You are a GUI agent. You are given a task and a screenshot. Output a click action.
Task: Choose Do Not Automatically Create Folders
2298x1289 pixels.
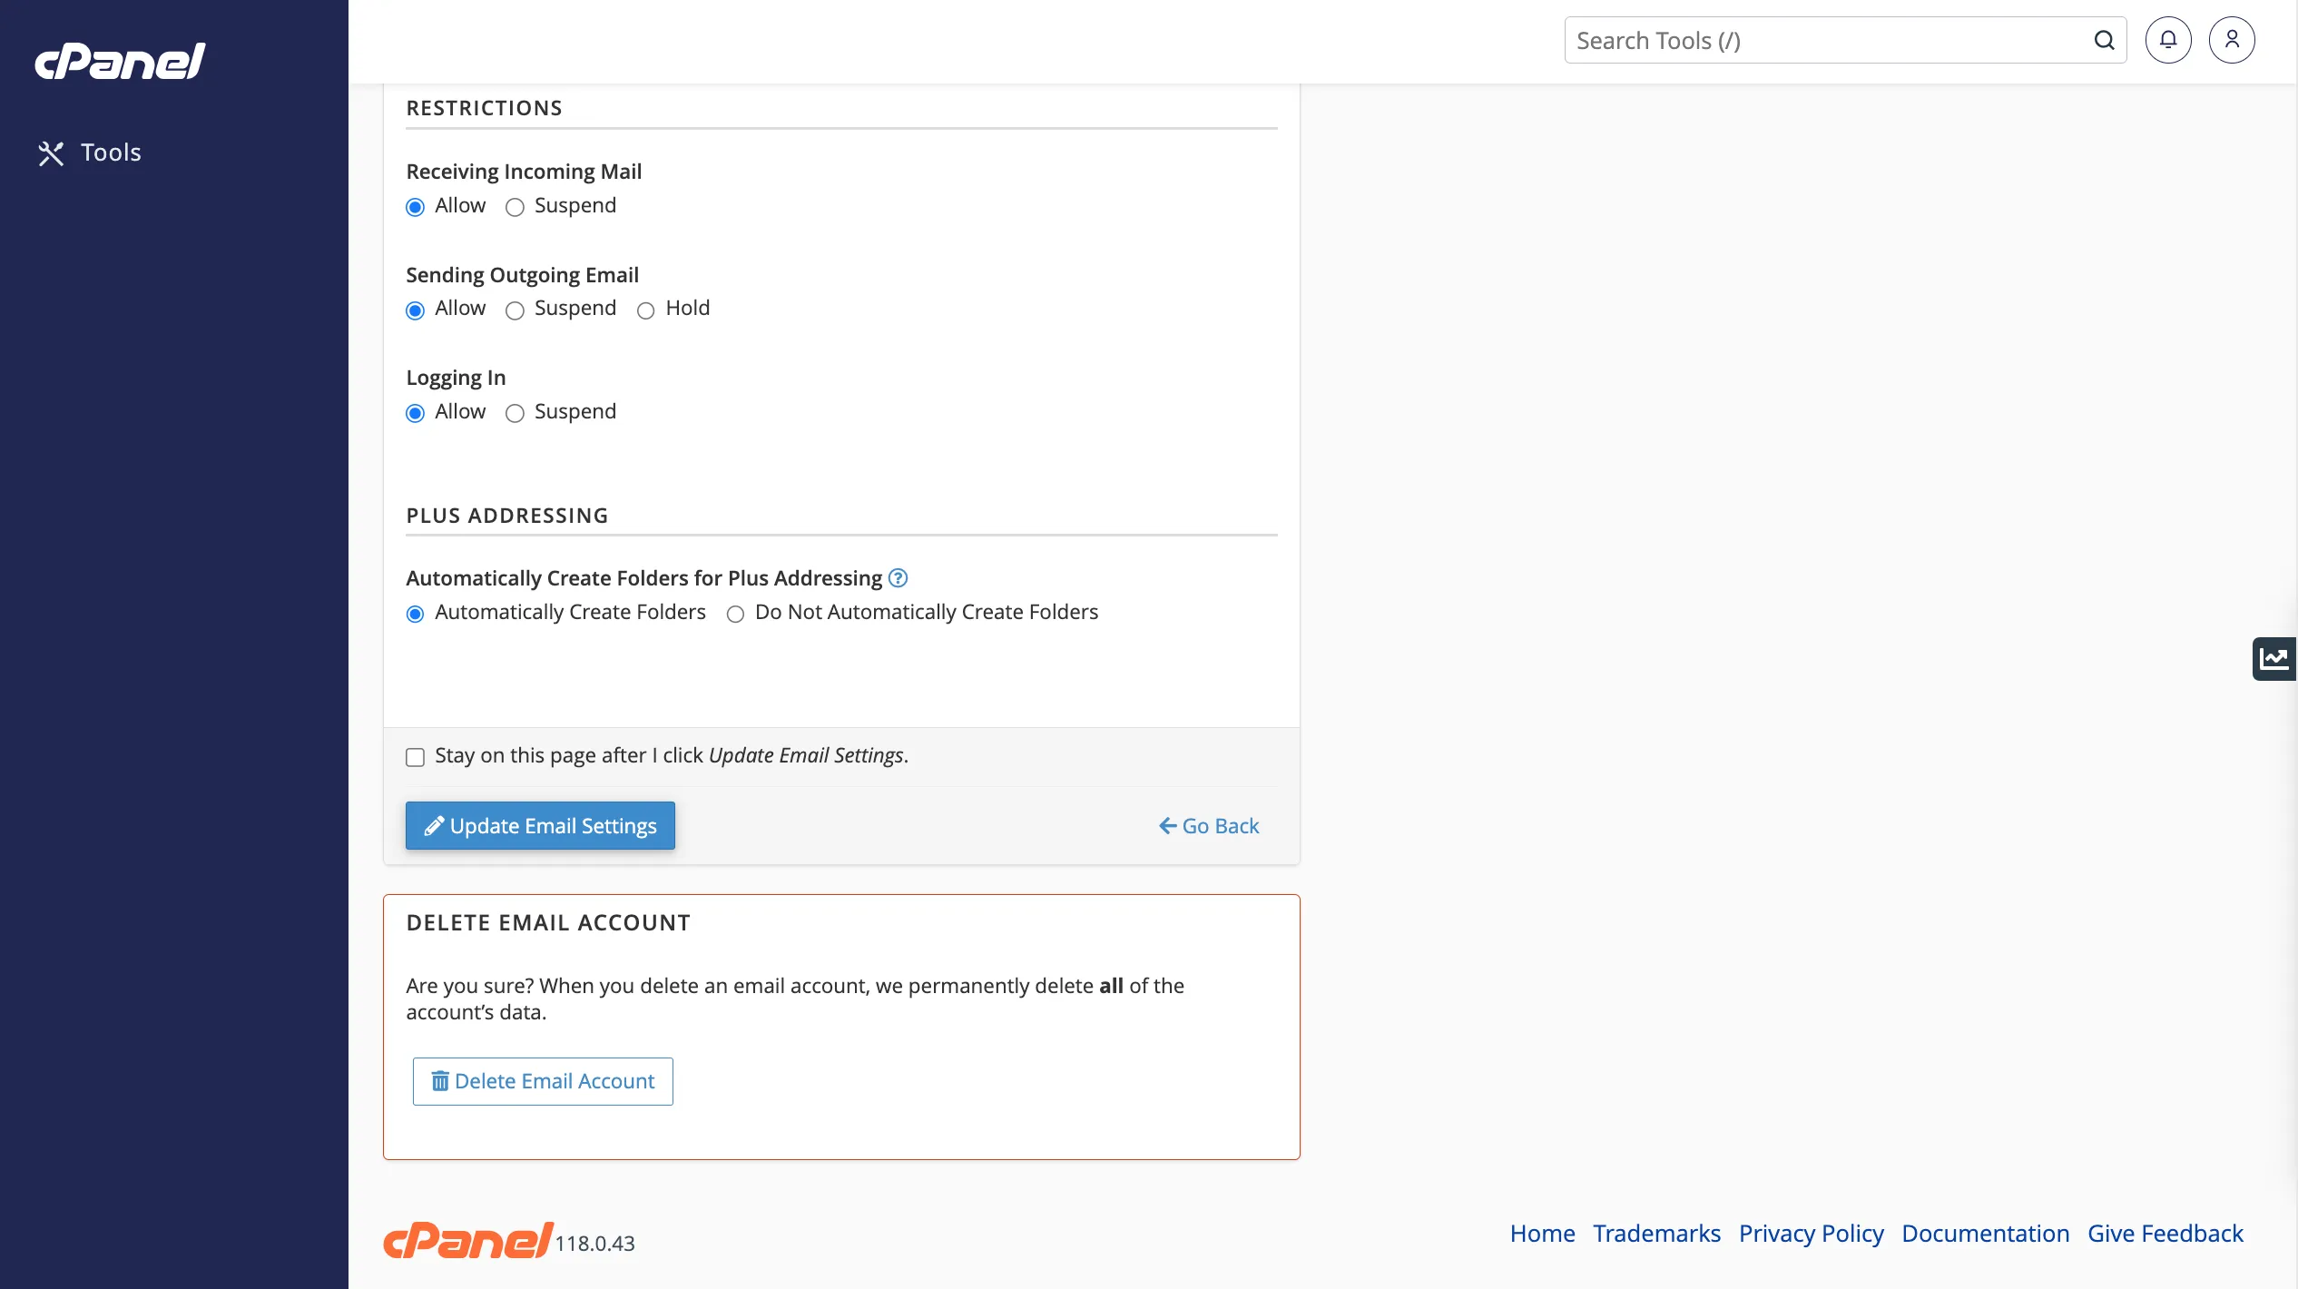pos(736,615)
